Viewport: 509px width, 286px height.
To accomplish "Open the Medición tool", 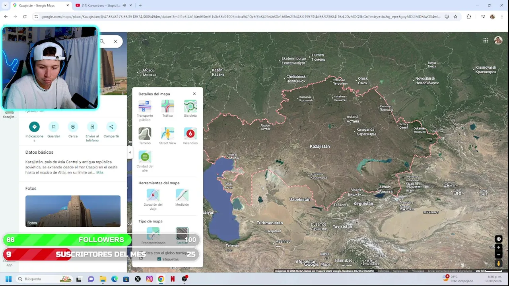I will (182, 198).
